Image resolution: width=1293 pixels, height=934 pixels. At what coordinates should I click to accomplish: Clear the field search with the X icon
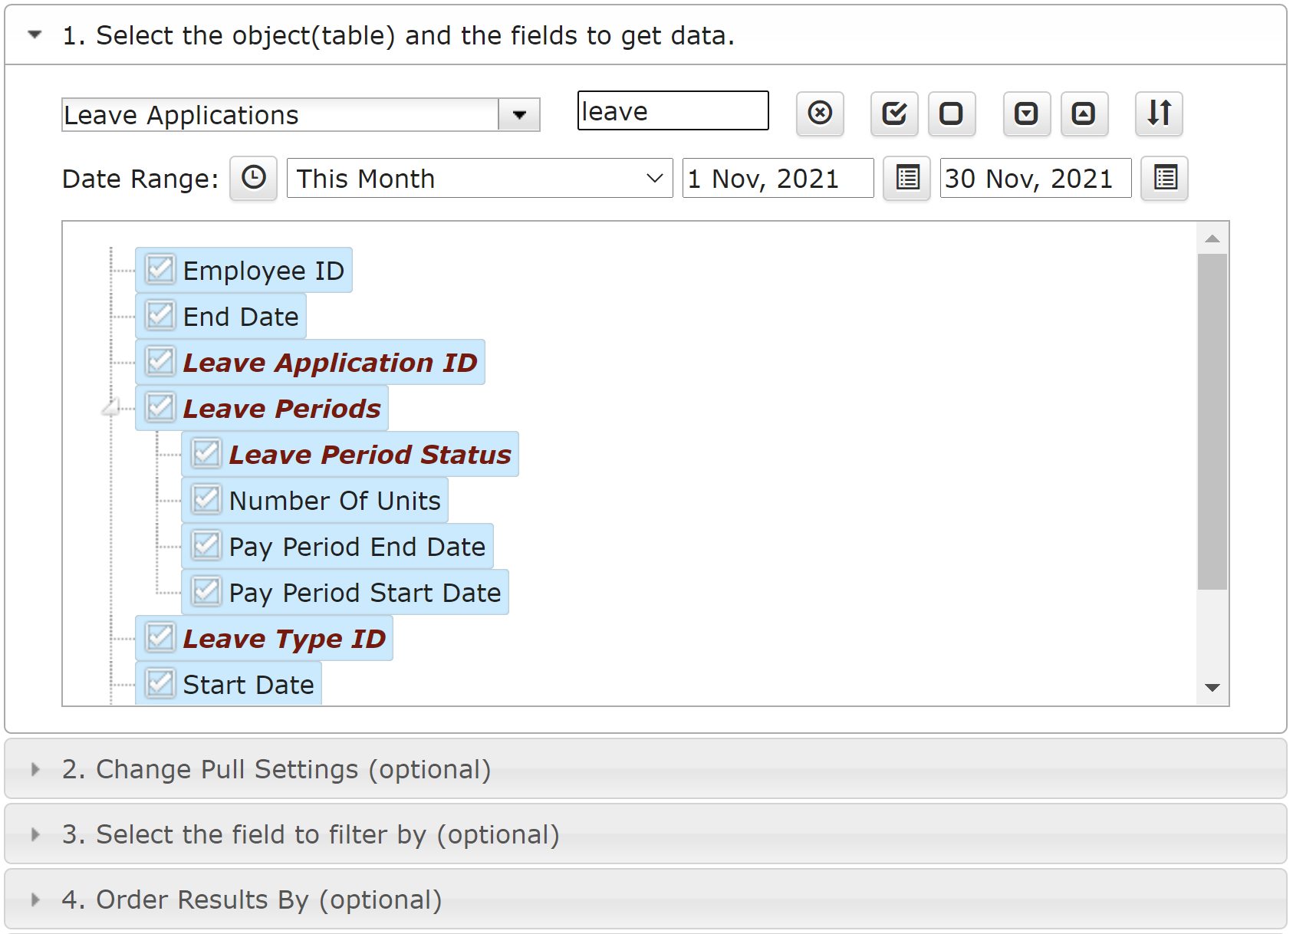point(820,113)
